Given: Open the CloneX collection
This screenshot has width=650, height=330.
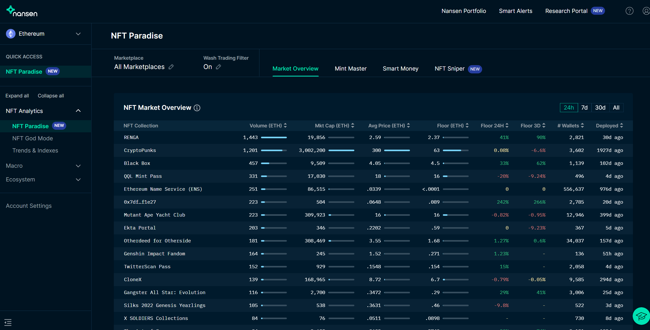Looking at the screenshot, I should tap(133, 280).
